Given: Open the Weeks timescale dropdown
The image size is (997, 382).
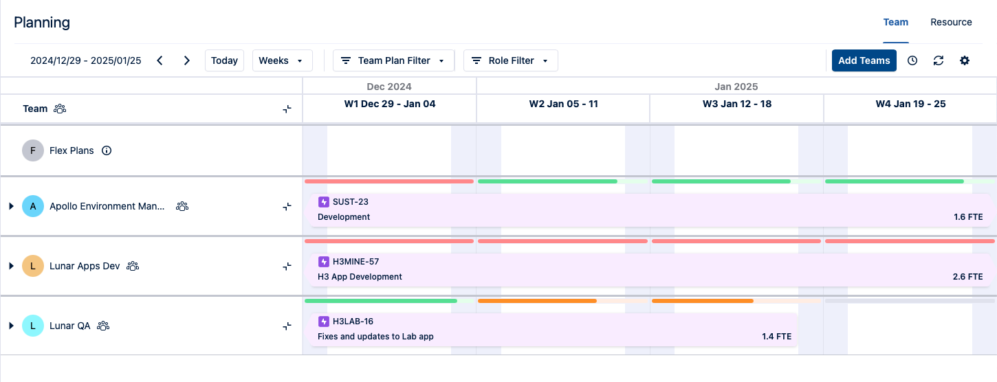Looking at the screenshot, I should [282, 60].
